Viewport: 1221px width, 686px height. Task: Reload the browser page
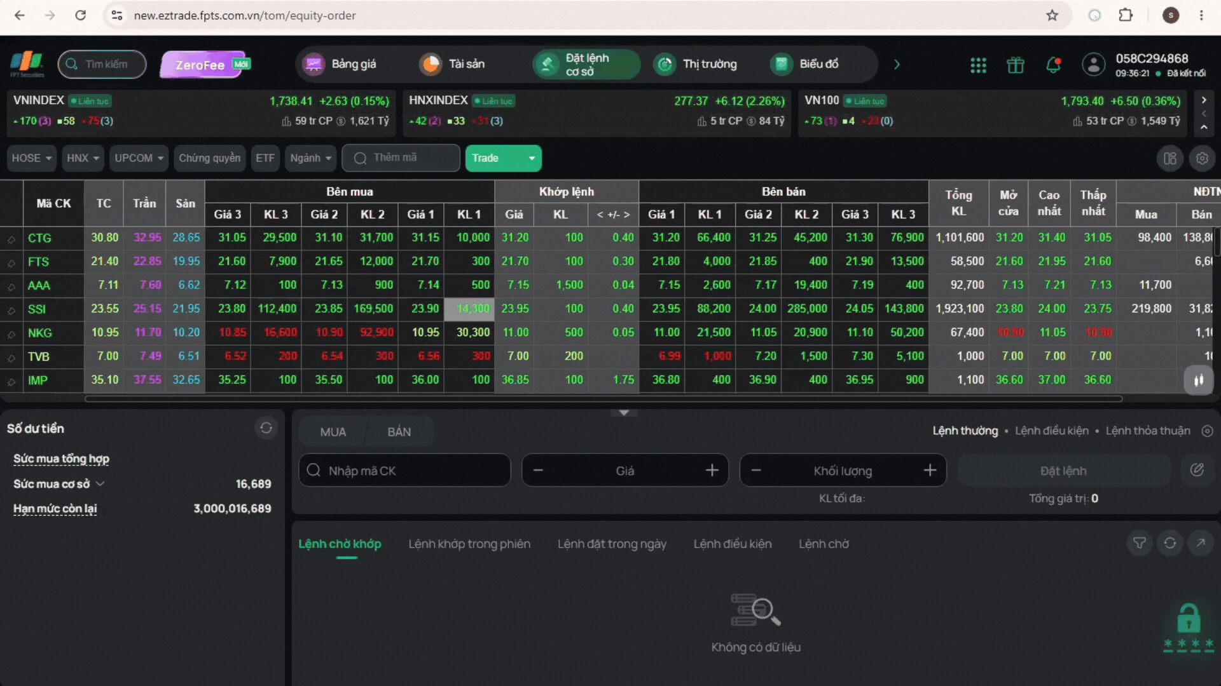pyautogui.click(x=80, y=15)
